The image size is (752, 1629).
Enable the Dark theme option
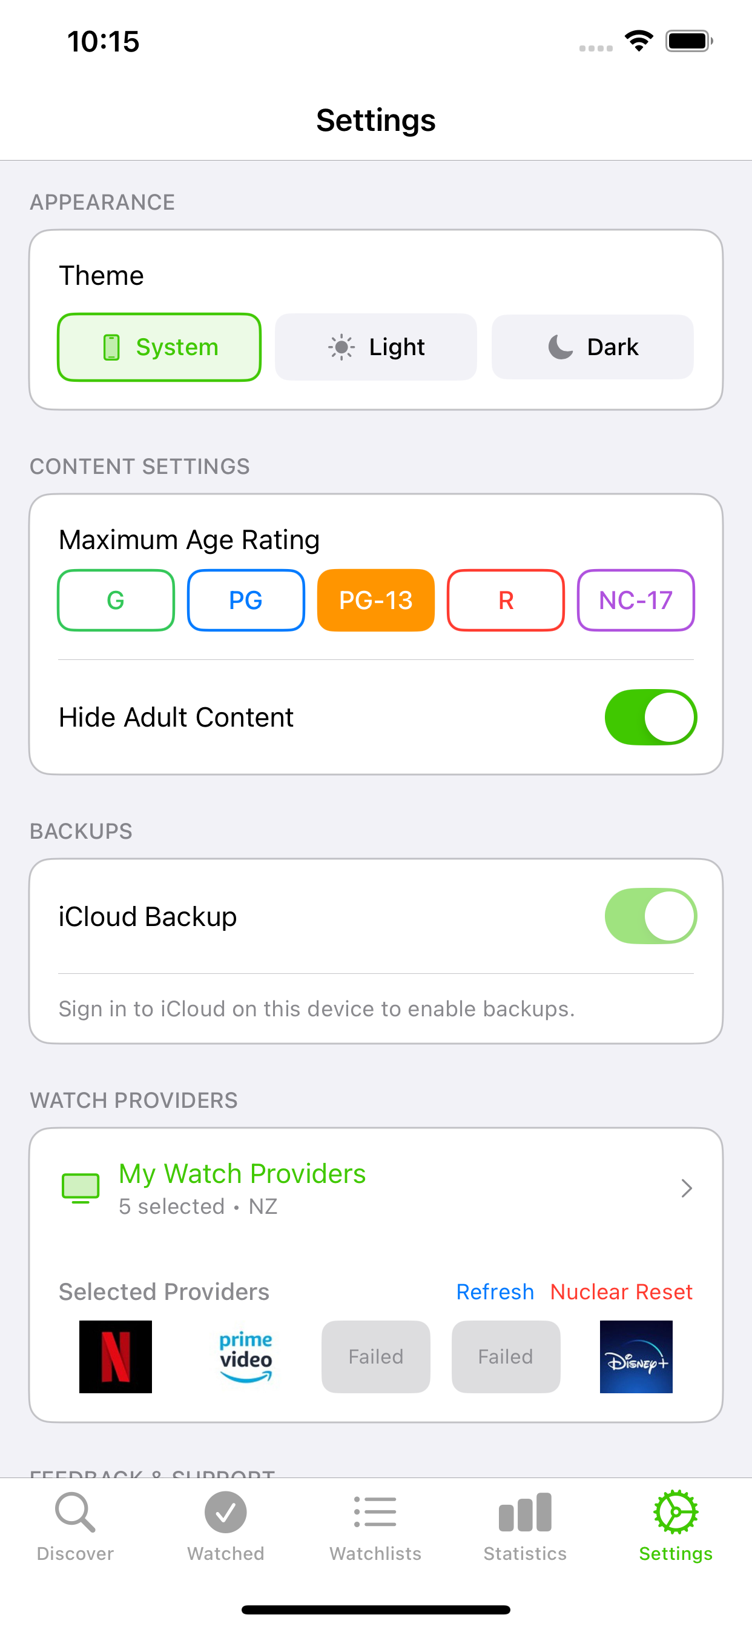tap(592, 347)
